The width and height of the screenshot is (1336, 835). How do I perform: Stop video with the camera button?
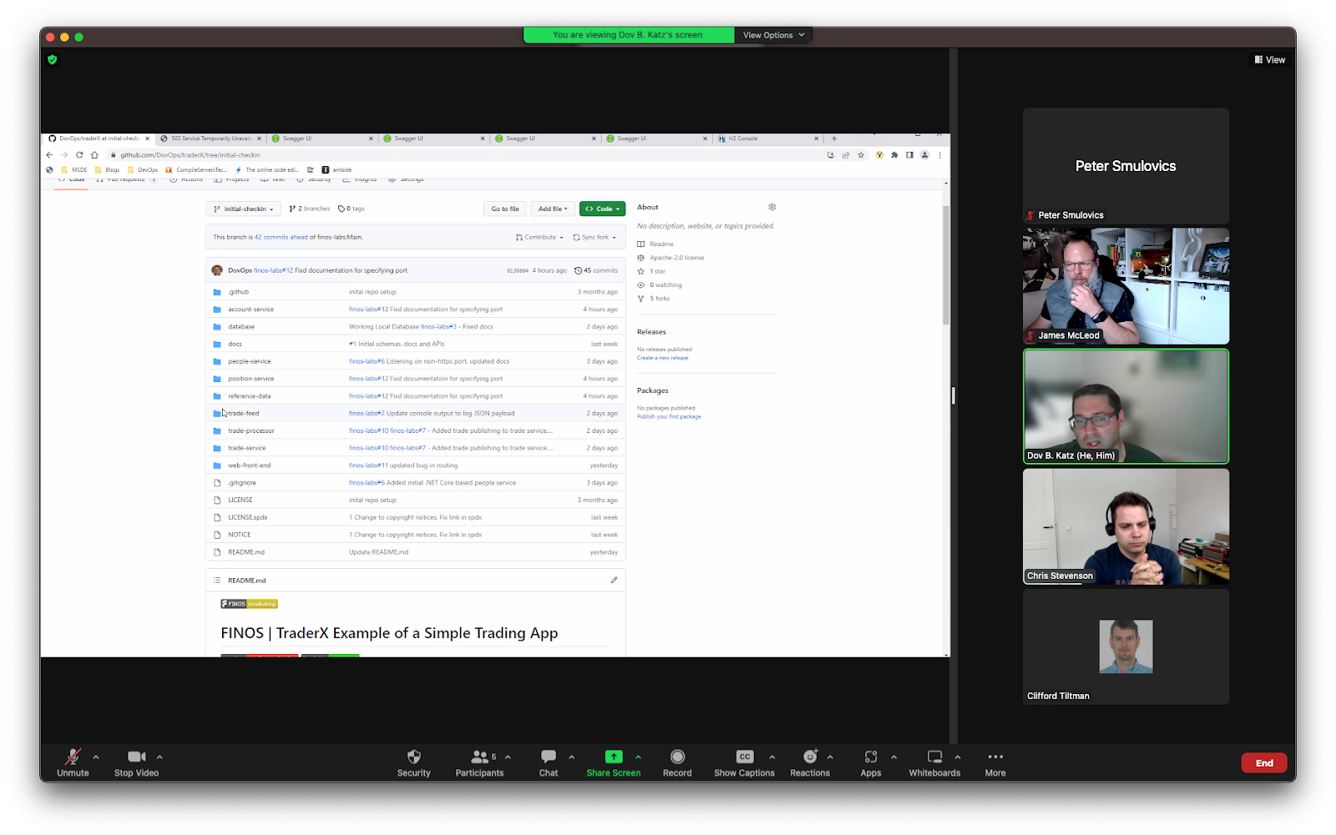click(136, 757)
